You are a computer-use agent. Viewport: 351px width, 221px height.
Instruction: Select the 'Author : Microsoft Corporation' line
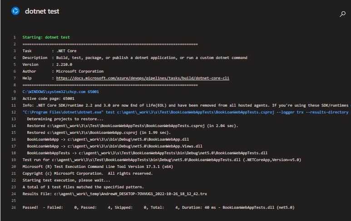pos(63,71)
